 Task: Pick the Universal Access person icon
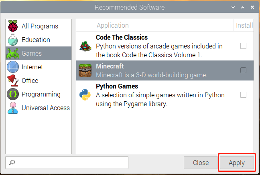(x=13, y=108)
